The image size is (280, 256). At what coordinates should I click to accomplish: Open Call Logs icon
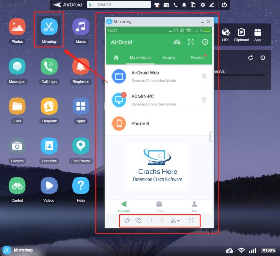(x=49, y=66)
